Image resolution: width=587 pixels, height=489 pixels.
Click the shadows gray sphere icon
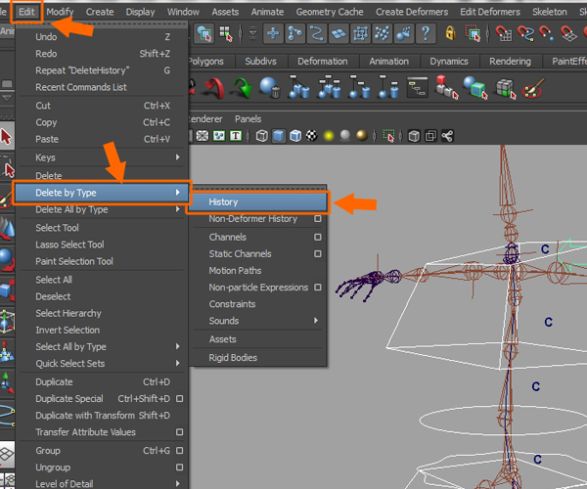[x=344, y=135]
